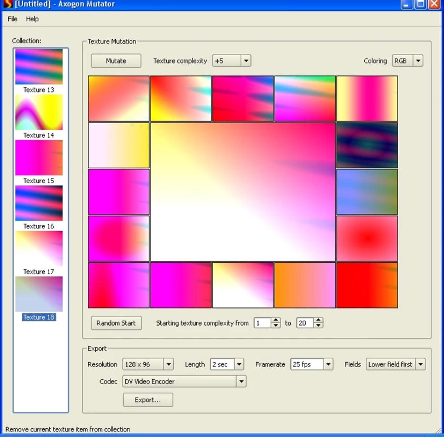Open the File menu
The image size is (444, 437).
12,19
